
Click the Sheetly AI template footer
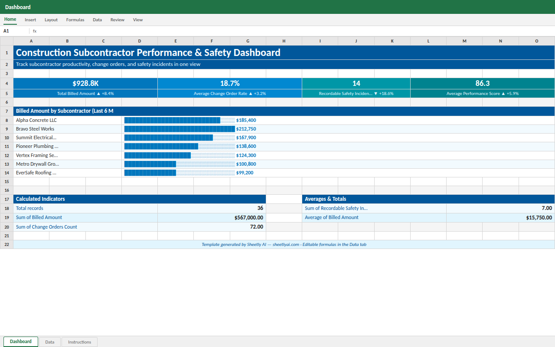click(284, 245)
